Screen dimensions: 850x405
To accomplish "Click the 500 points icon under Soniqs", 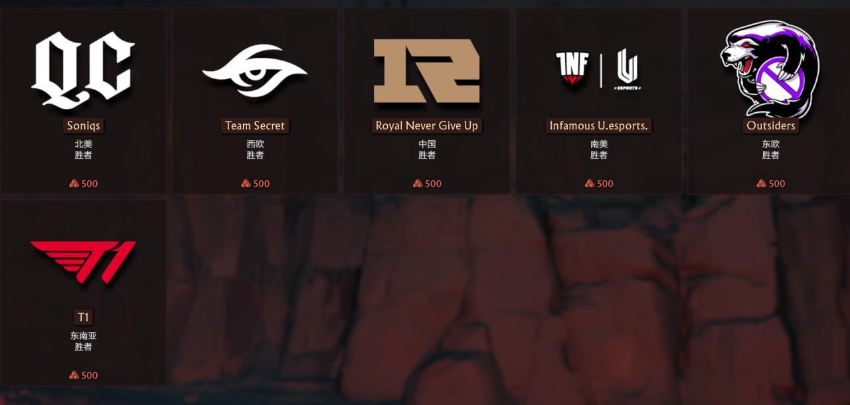I will click(x=74, y=183).
